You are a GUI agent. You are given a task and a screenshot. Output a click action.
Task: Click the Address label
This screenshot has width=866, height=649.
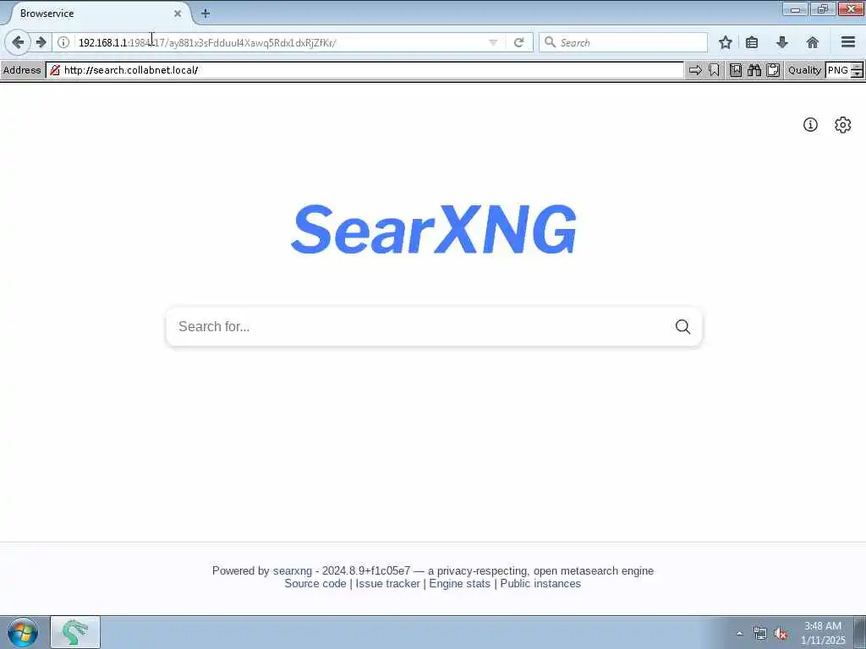point(21,70)
